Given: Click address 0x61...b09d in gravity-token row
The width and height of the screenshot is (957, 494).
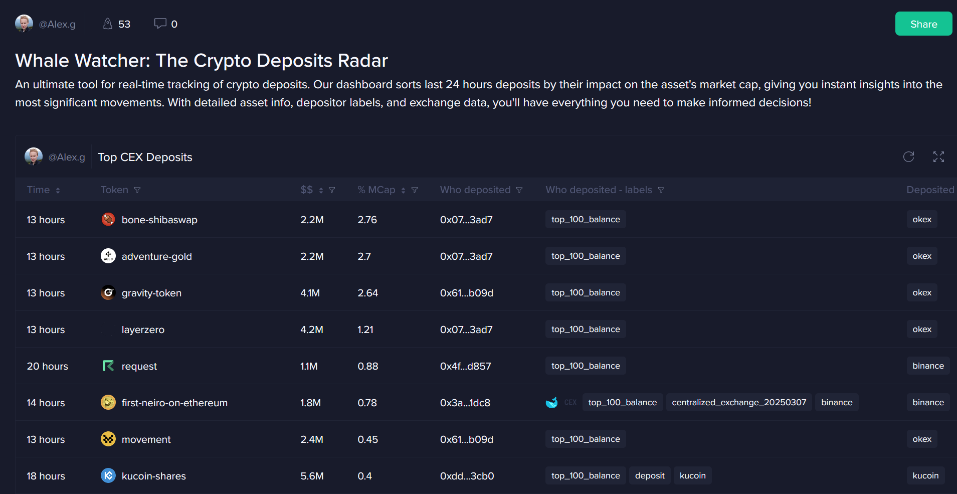Looking at the screenshot, I should tap(467, 293).
